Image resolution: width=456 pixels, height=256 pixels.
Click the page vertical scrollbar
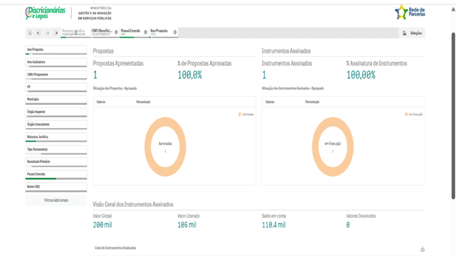coord(453,114)
